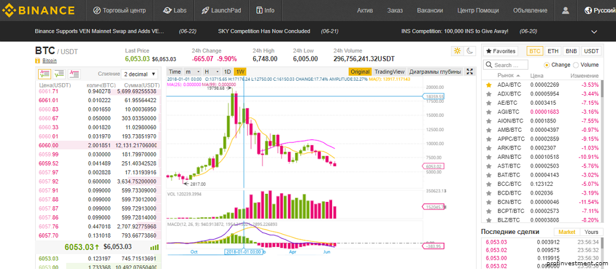616x269 pixels.
Task: Sort market list by Изменение column
Action: [585, 75]
